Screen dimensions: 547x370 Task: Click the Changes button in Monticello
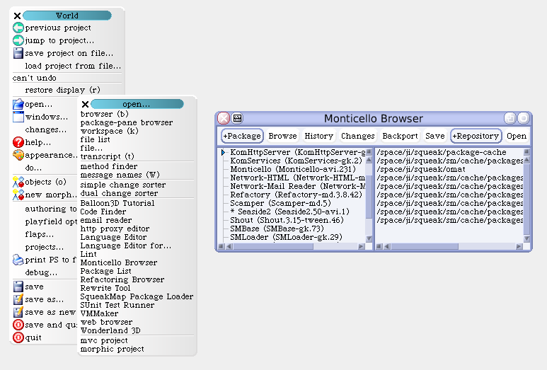pos(358,136)
